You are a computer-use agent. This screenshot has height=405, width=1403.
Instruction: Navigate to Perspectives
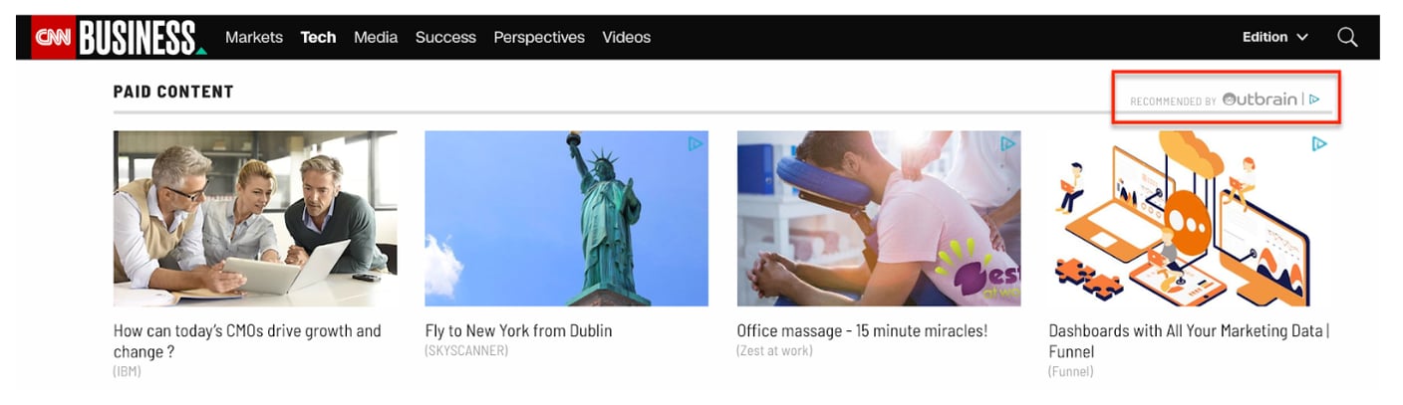pos(539,38)
